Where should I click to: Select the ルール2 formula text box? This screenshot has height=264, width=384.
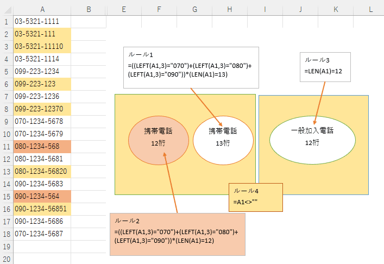click(178, 234)
